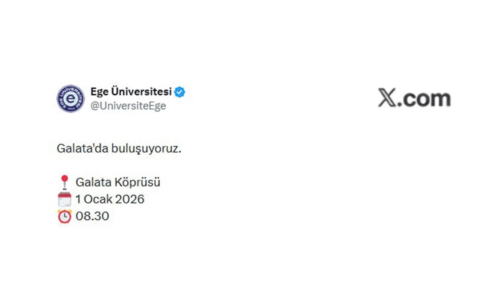
Task: Select the word "buluşuyoruz." in the tweet
Action: pyautogui.click(x=140, y=149)
